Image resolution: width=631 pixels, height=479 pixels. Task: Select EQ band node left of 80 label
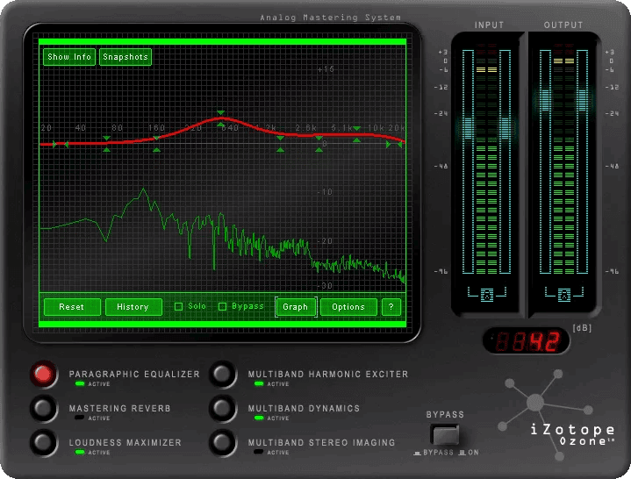point(106,144)
